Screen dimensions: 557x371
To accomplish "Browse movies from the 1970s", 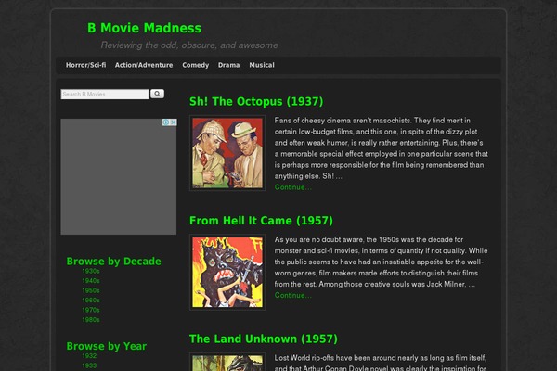I will pos(91,311).
